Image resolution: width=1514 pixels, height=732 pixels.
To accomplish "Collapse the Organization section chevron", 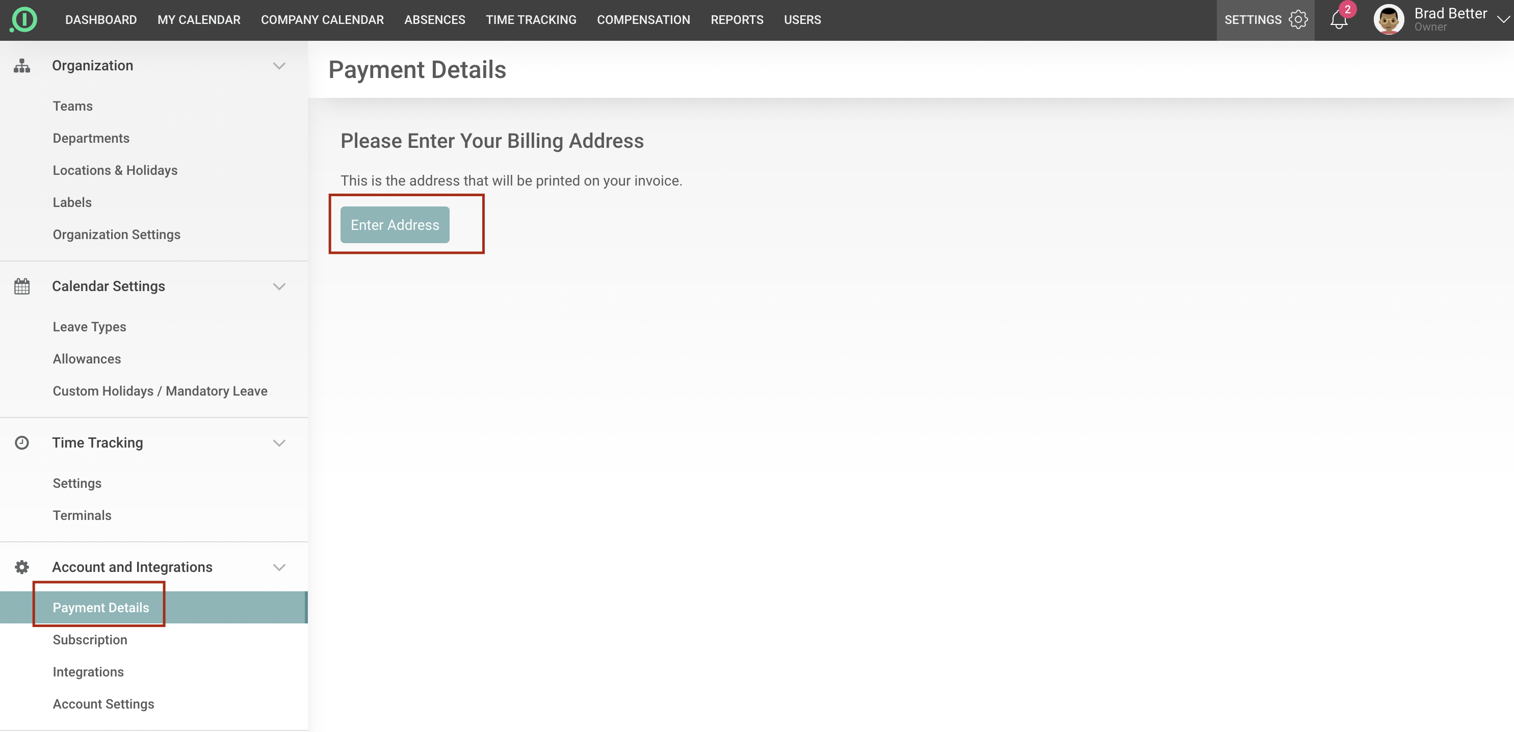I will (279, 66).
